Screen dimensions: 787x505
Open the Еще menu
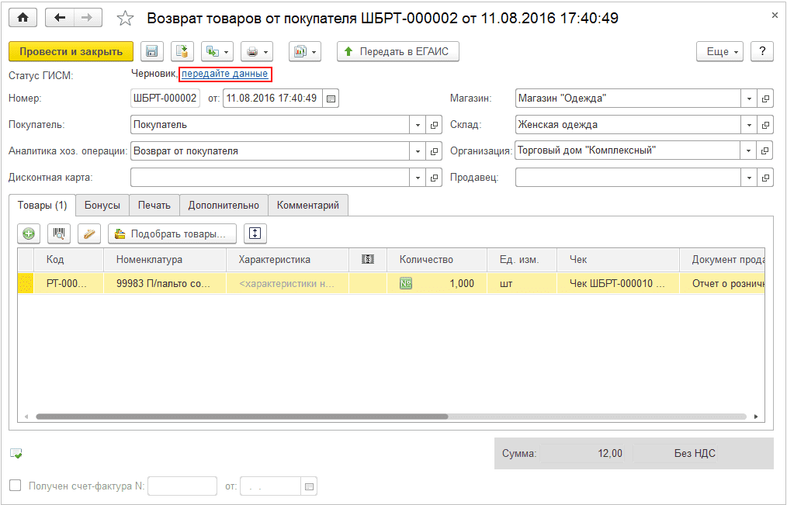point(719,52)
